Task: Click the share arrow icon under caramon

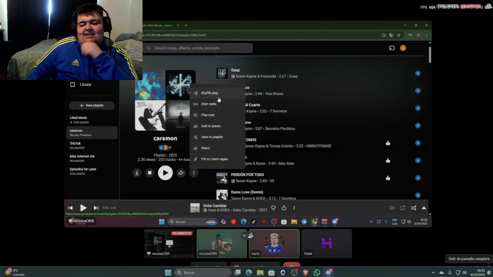Action: [181, 173]
